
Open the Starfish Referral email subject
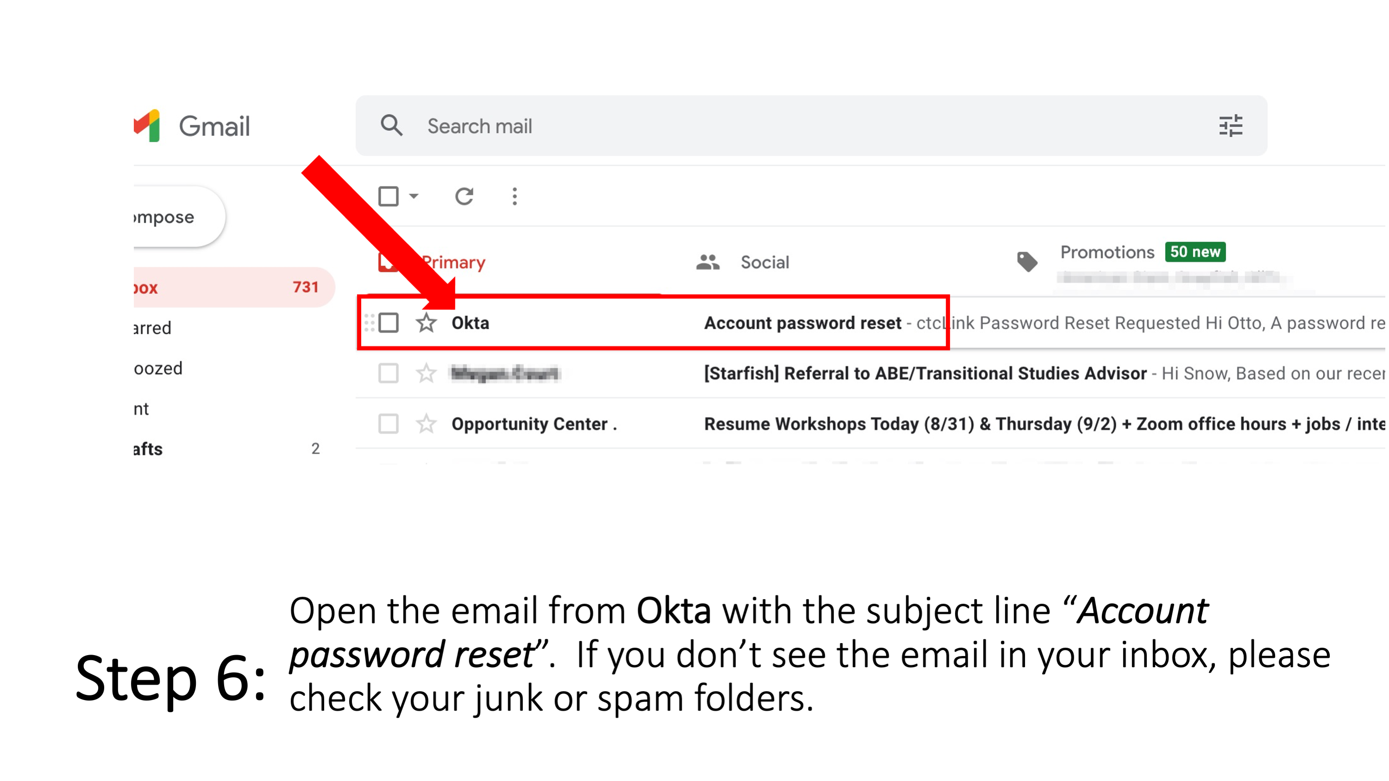(925, 373)
